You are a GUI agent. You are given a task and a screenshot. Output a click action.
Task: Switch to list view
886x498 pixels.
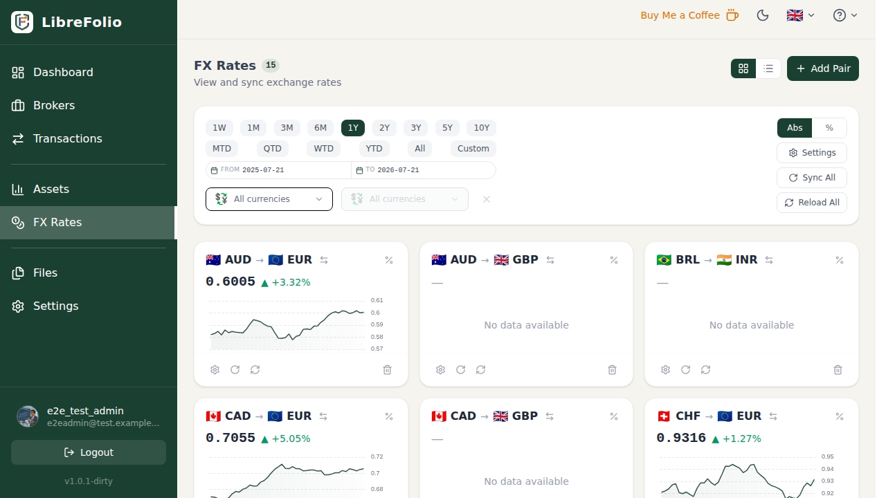click(768, 68)
